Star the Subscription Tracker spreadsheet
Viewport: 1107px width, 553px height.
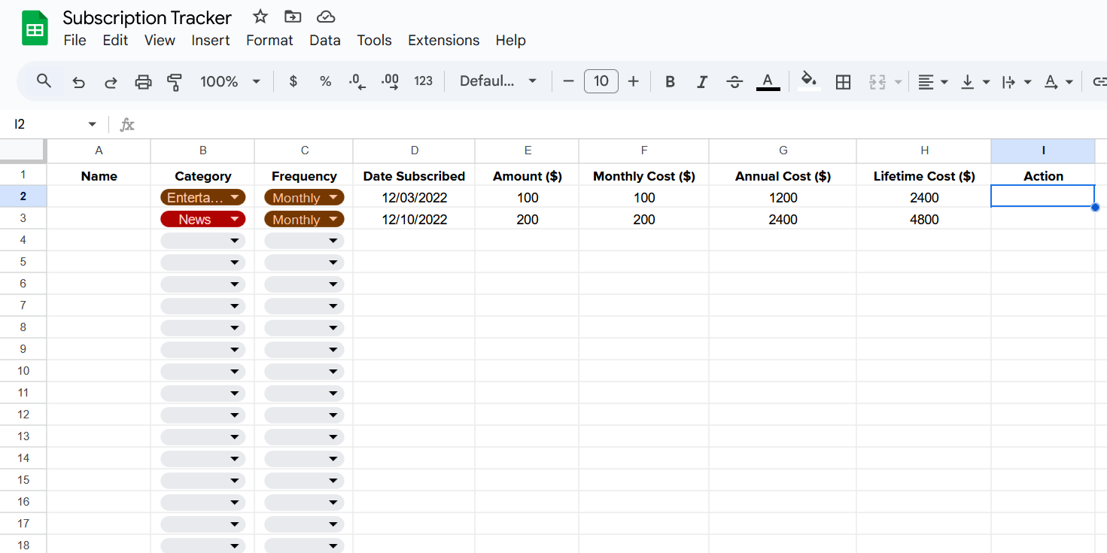(260, 16)
